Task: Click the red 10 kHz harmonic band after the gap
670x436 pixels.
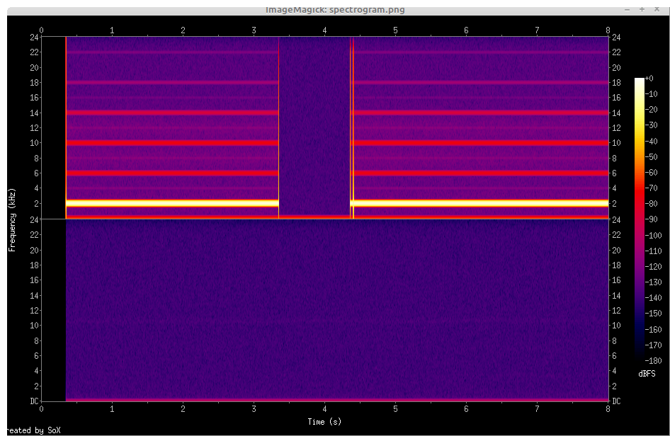Action: [x=481, y=143]
